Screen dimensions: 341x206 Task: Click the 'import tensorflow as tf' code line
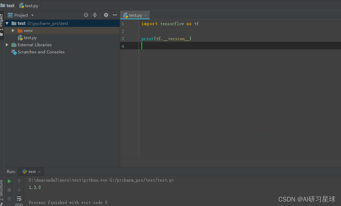(170, 24)
